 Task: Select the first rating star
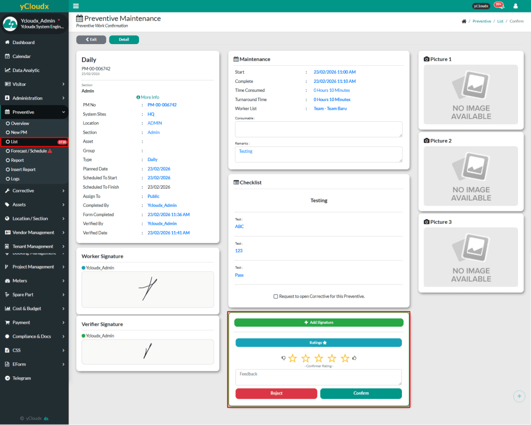292,358
